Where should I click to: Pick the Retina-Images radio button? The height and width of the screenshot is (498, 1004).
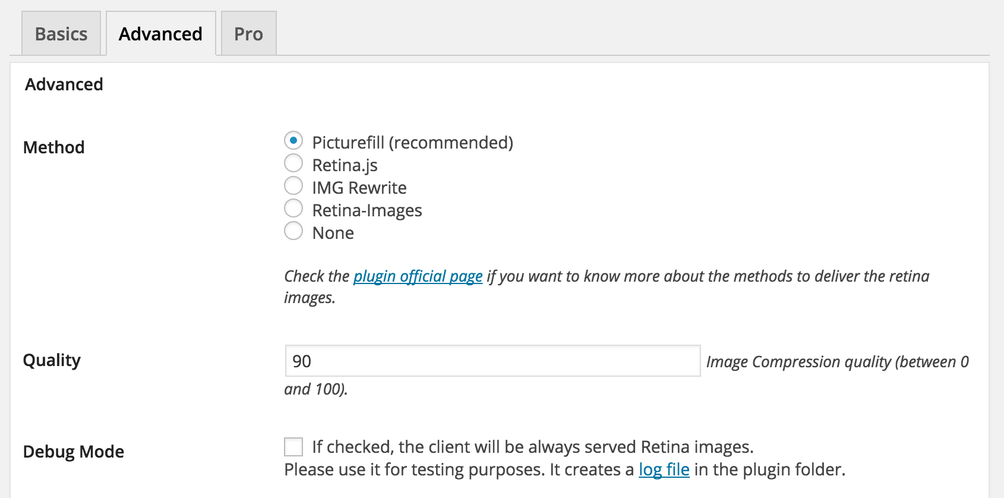click(293, 209)
